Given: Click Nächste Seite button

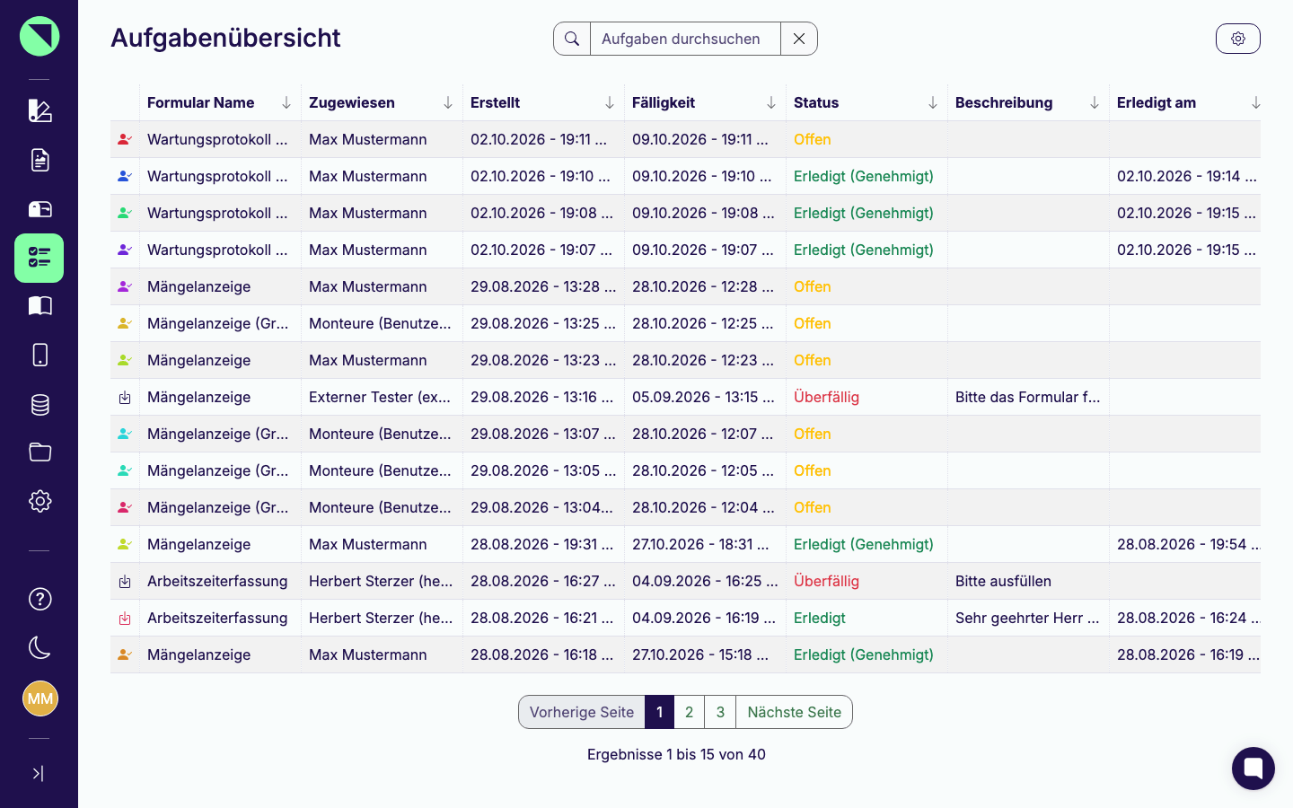Looking at the screenshot, I should point(795,712).
